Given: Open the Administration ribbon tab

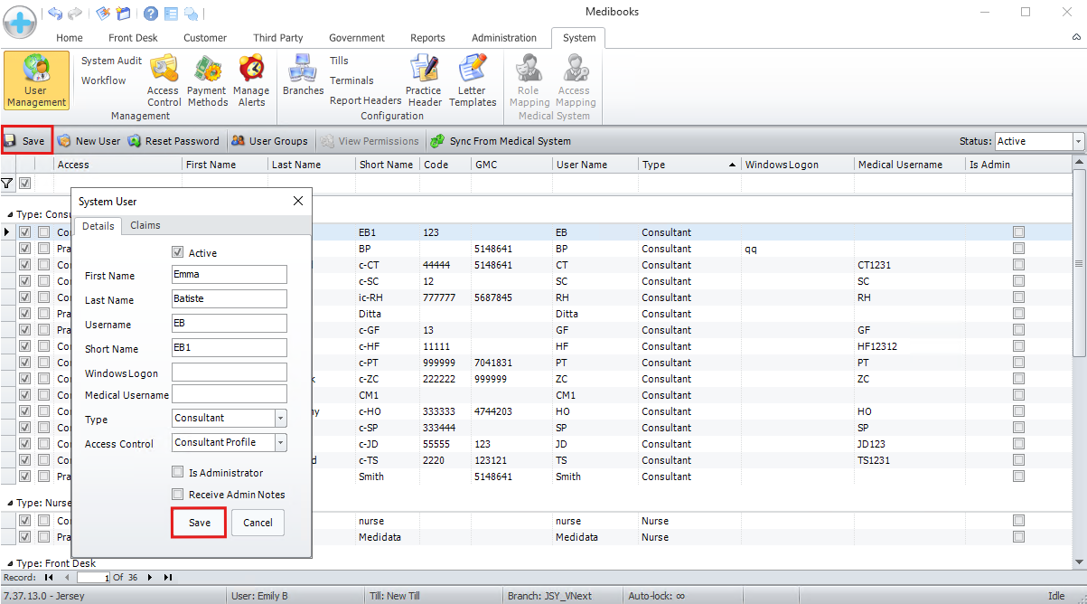Looking at the screenshot, I should (x=504, y=38).
